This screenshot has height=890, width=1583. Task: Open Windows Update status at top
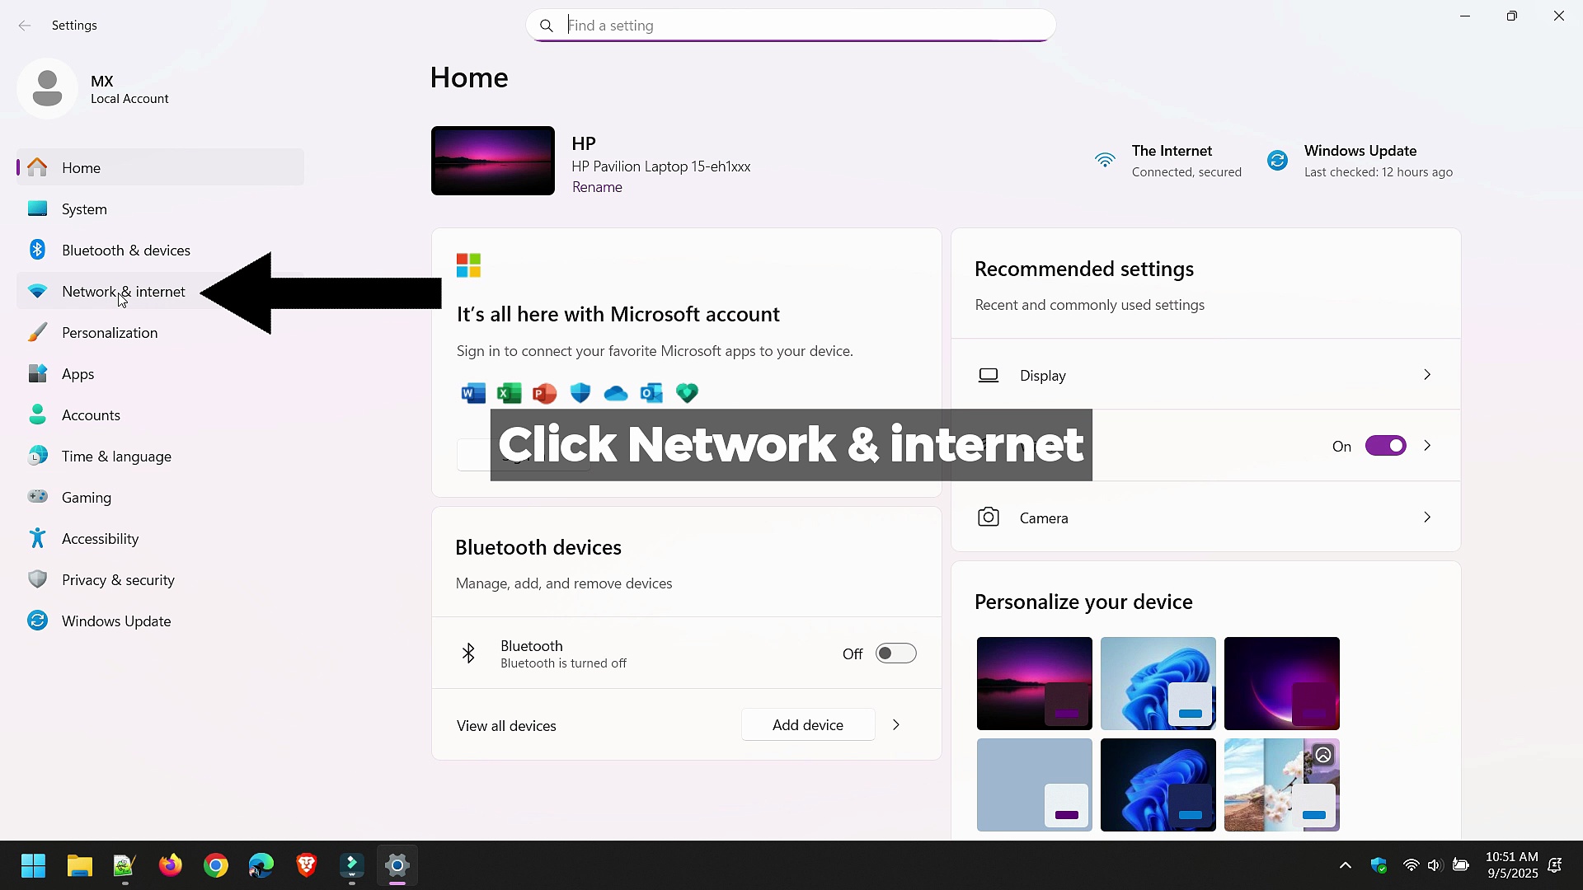click(x=1360, y=161)
